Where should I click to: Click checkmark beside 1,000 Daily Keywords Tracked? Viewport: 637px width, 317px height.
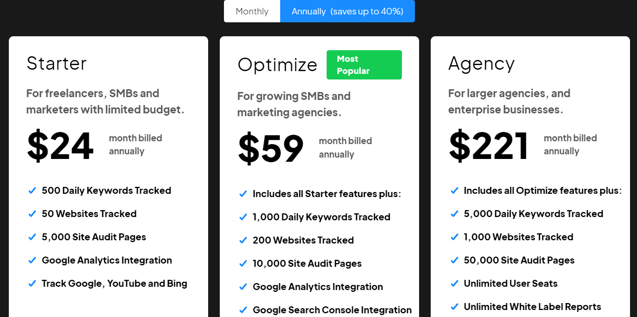(243, 217)
